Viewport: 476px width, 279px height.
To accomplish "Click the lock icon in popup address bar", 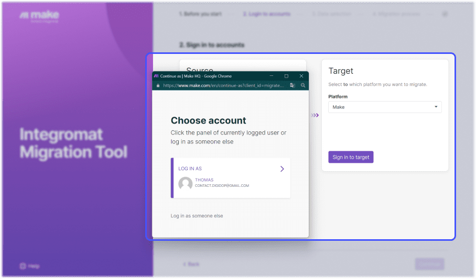I will [158, 86].
